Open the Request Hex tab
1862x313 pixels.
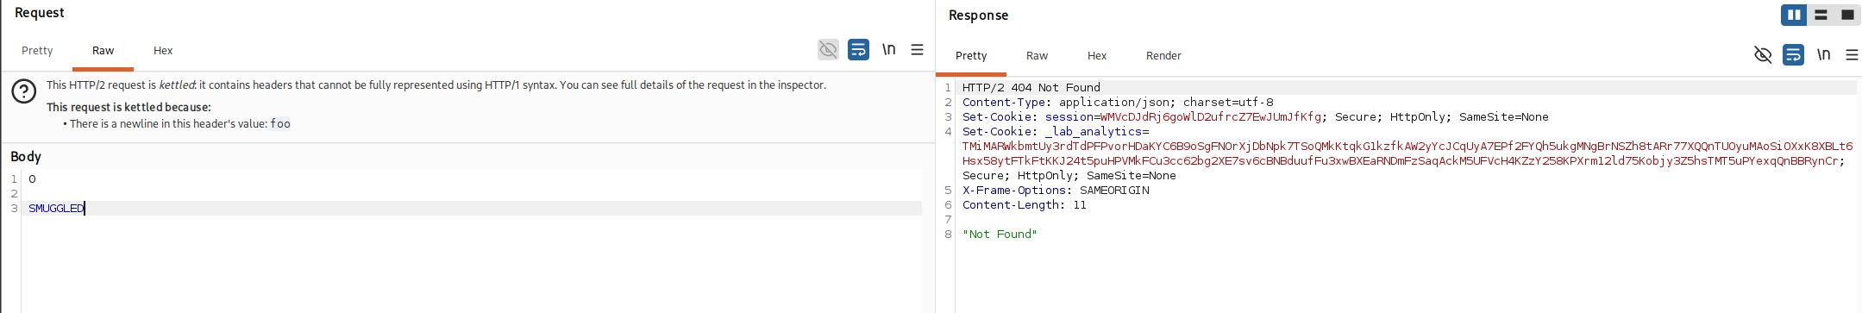pyautogui.click(x=163, y=51)
